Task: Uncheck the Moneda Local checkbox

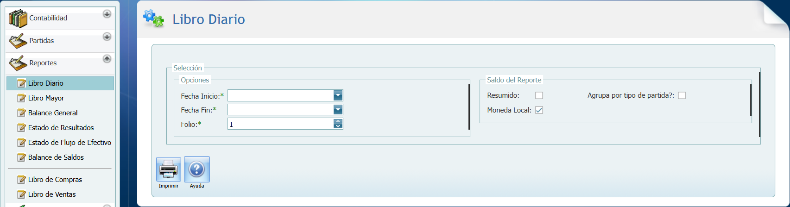Action: click(539, 110)
